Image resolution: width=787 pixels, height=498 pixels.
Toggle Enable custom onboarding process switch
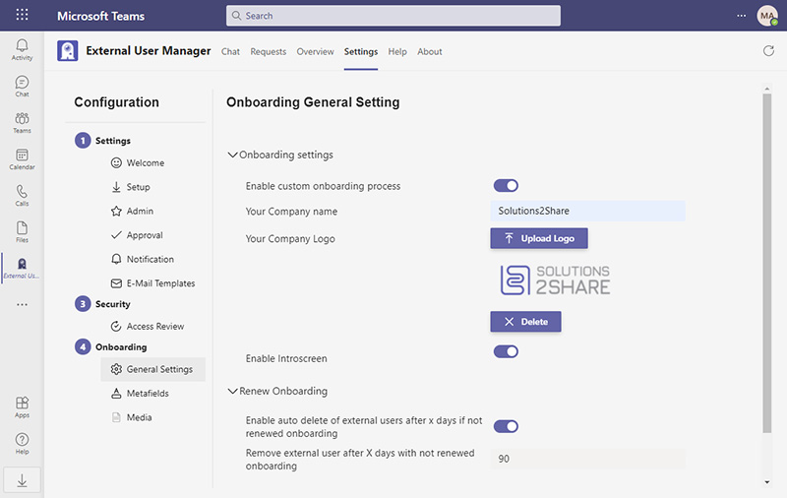point(506,186)
